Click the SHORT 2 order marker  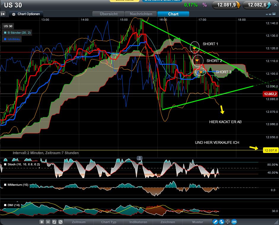click(x=197, y=61)
